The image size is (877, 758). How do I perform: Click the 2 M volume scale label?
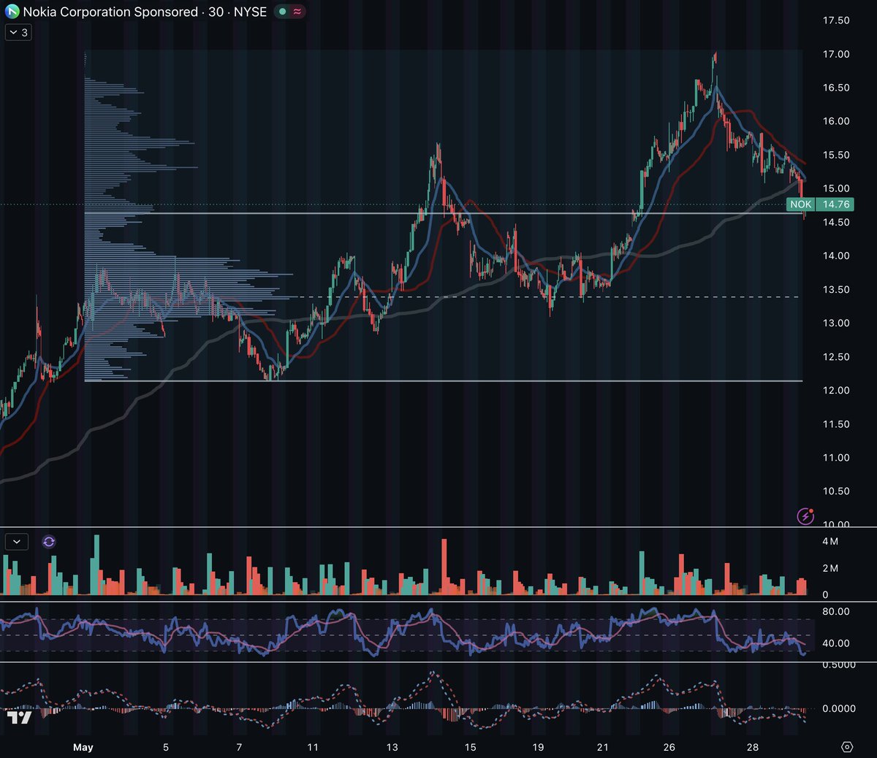point(830,568)
